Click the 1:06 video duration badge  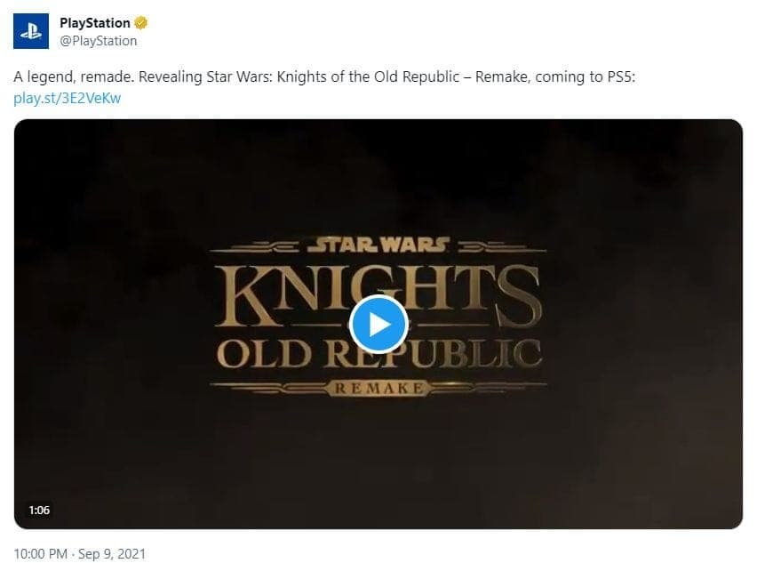(x=39, y=510)
